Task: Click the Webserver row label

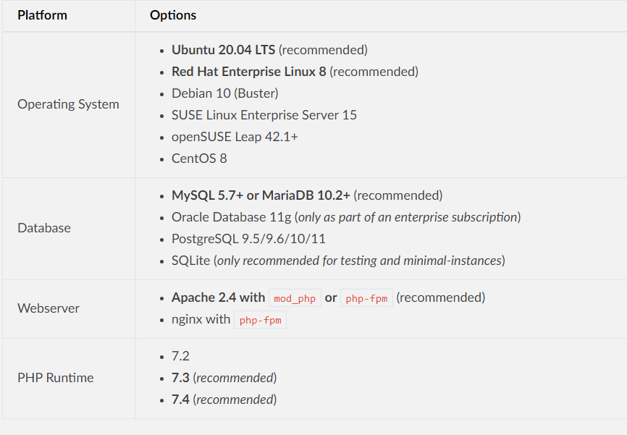Action: click(49, 308)
